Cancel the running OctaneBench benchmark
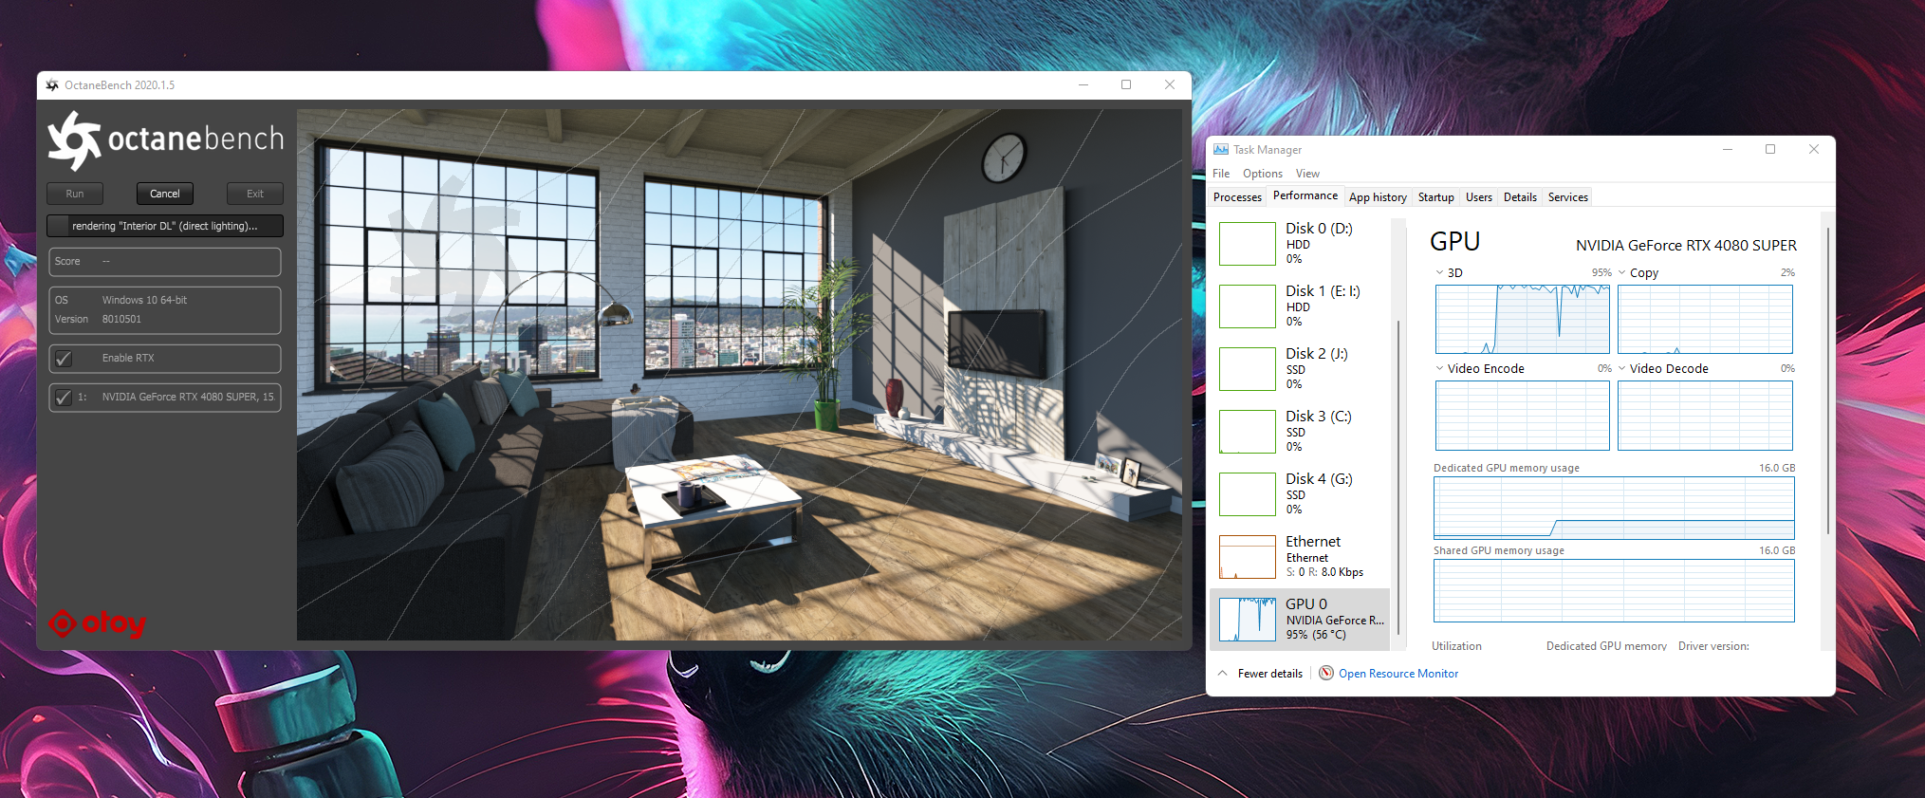Viewport: 1925px width, 798px height. click(x=165, y=194)
